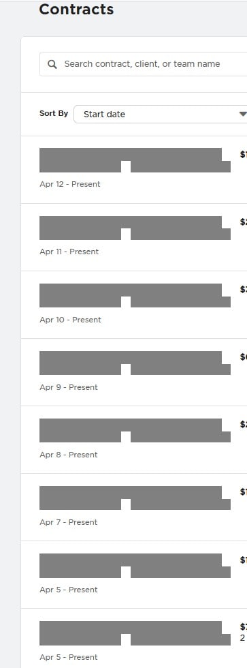Open the contract started Apr 12
Image resolution: width=247 pixels, height=668 pixels.
coord(135,160)
